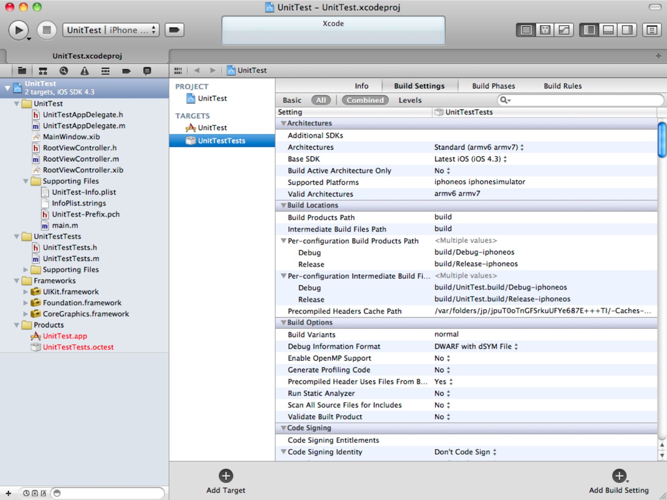Open the Base SDK value popup
Screen dimensions: 667x500
[470, 159]
